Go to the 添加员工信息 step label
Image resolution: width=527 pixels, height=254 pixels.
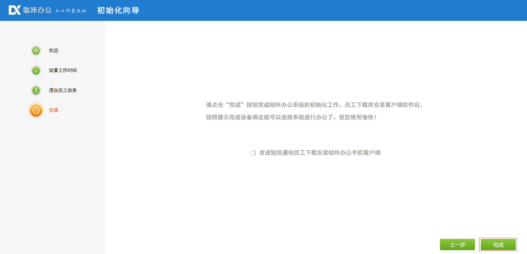(x=63, y=90)
